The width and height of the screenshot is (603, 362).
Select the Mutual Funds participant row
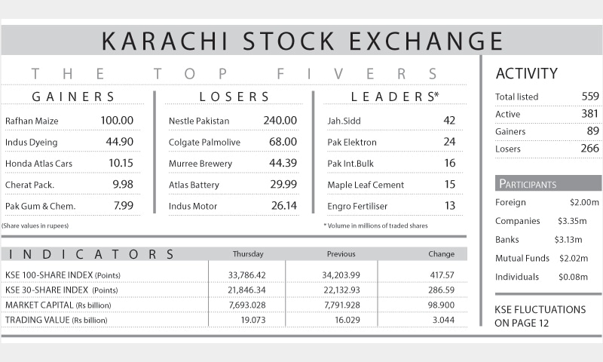[541, 258]
